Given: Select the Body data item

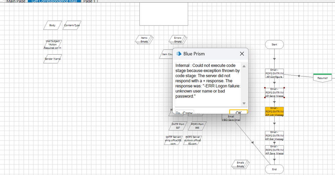Looking at the screenshot, I should tap(52, 25).
